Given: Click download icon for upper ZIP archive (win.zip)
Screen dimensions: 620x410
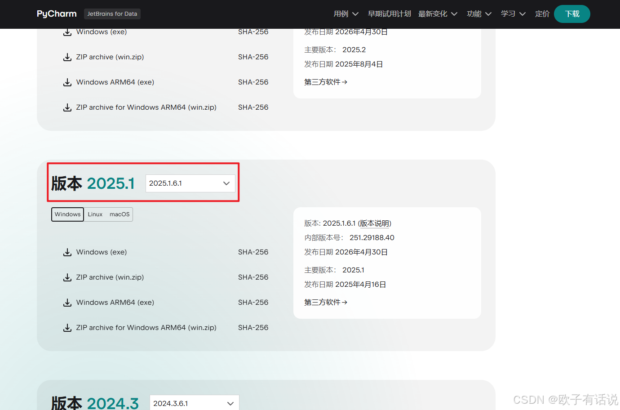Looking at the screenshot, I should point(67,57).
